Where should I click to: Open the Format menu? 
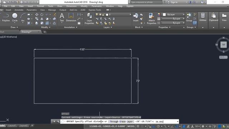(40, 6)
